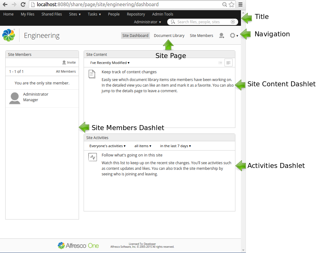Viewport: 323px width, 253px height.
Task: Click the Alfresco flower logo
Action: tap(8, 35)
